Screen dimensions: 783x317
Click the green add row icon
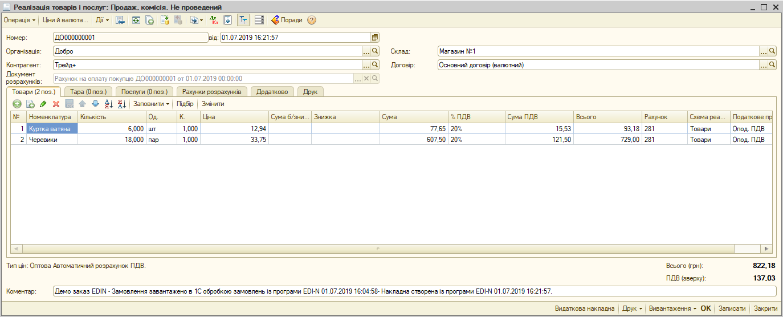tap(17, 104)
